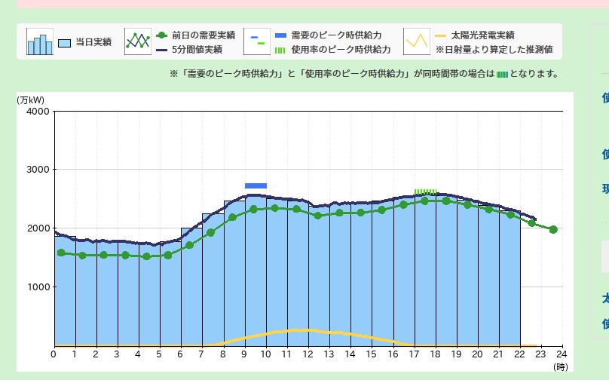Select the blue peak supply bar above 9時
This screenshot has height=380, width=609.
pos(256,185)
